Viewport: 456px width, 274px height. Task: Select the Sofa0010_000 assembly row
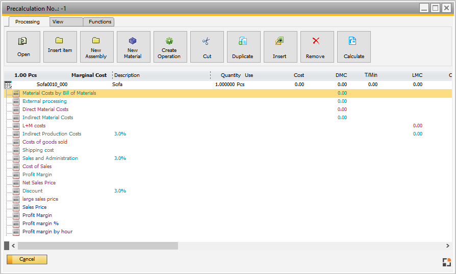click(52, 85)
